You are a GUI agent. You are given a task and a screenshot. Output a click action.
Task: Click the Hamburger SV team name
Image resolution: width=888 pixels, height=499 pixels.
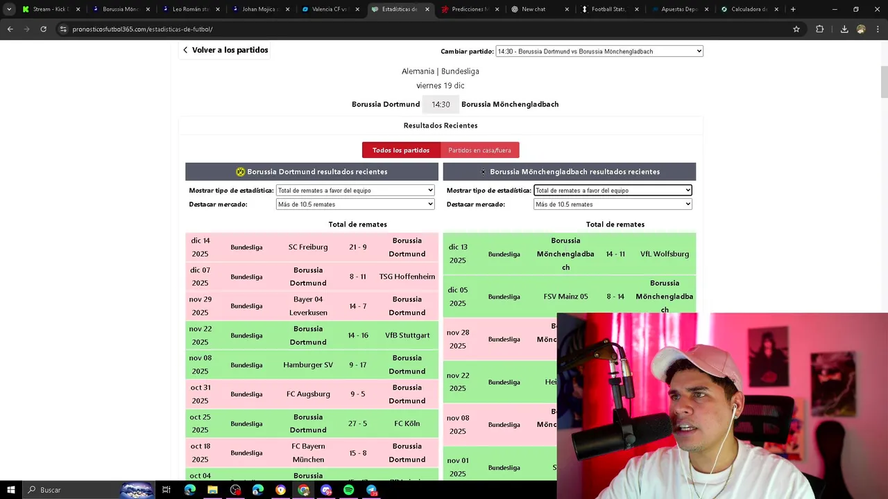[308, 365]
